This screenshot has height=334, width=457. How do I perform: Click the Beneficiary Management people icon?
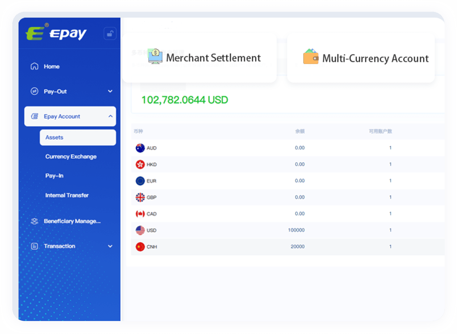[x=35, y=221]
